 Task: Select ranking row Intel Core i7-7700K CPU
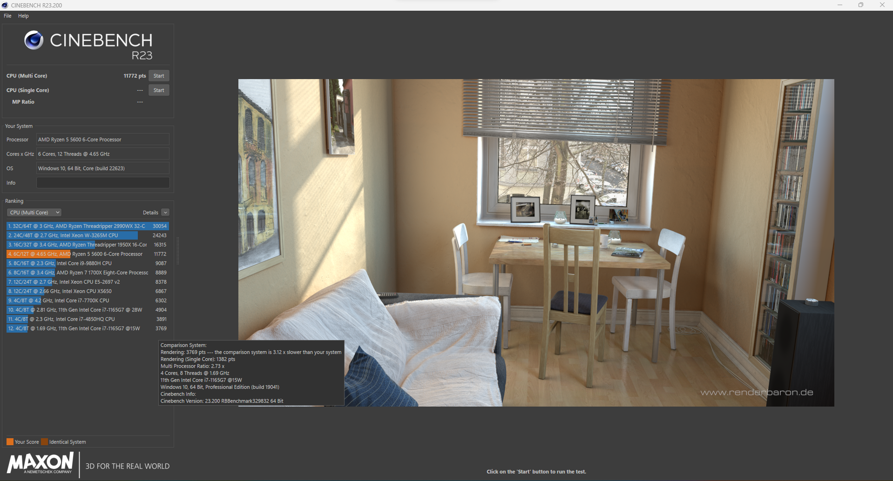coord(88,301)
